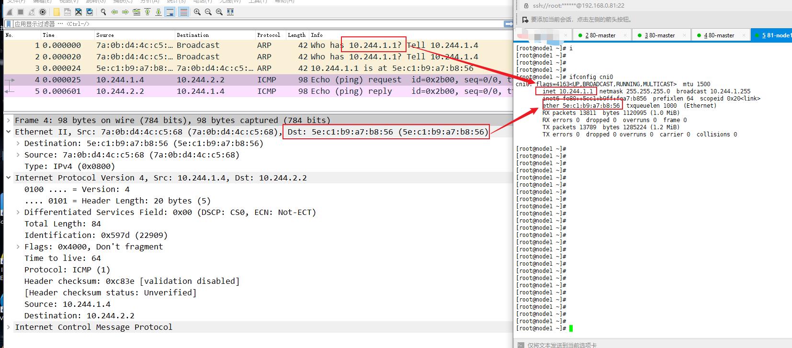
Task: Switch to Xshell tab 5 81-node1
Action: click(x=771, y=35)
